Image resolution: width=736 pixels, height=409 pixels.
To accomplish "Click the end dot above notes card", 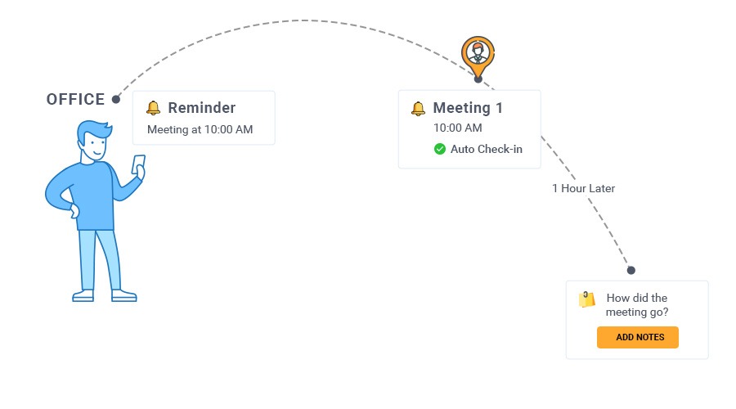I will [631, 270].
